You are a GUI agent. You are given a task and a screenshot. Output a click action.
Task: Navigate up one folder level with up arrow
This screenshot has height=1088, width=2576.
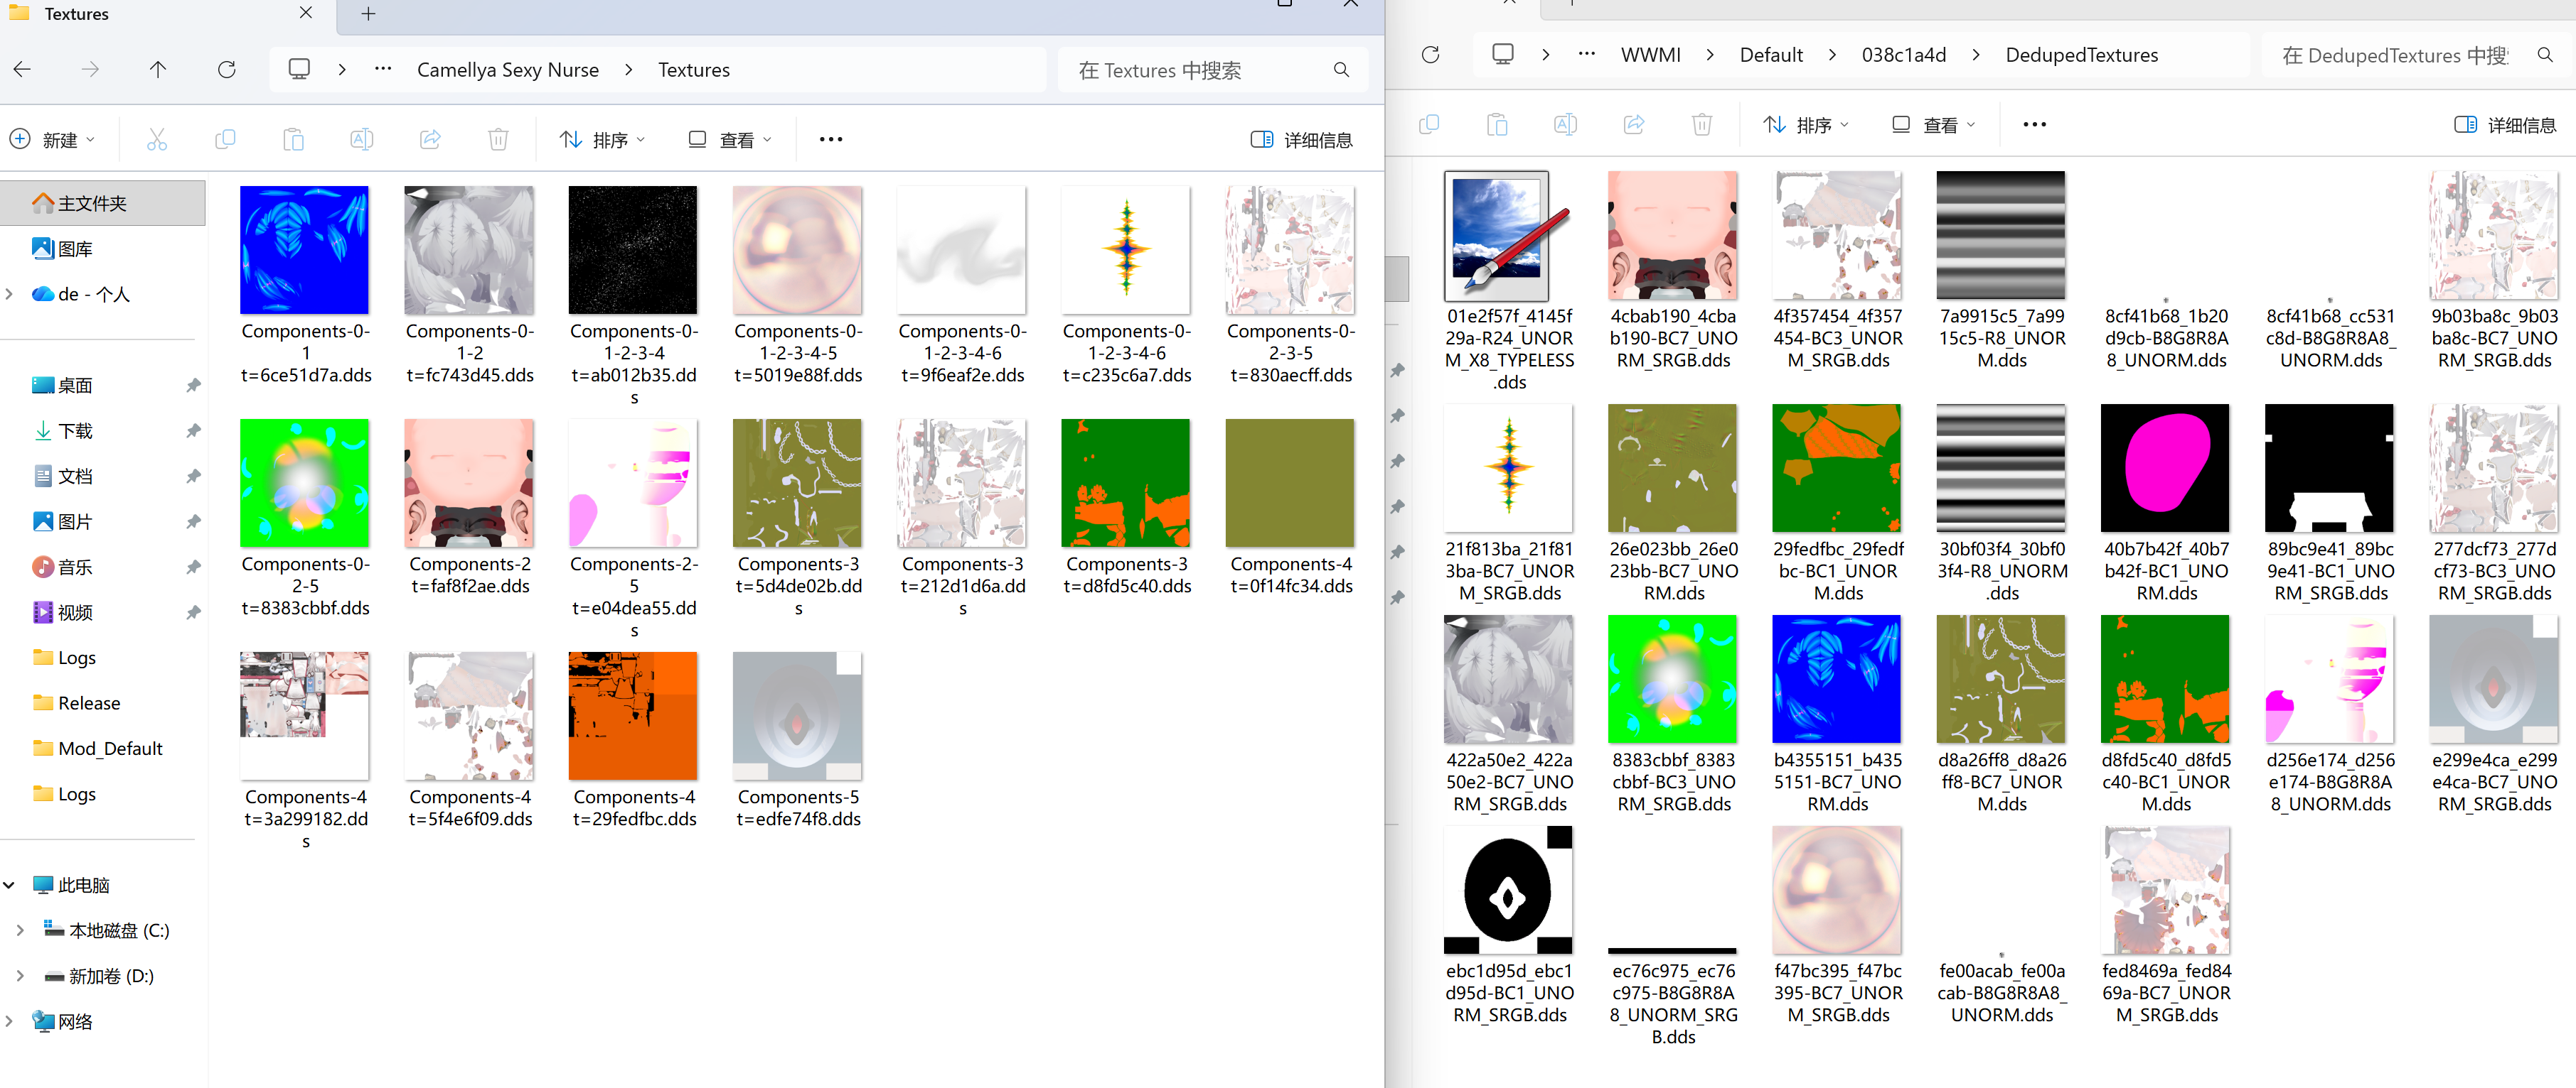click(x=158, y=70)
